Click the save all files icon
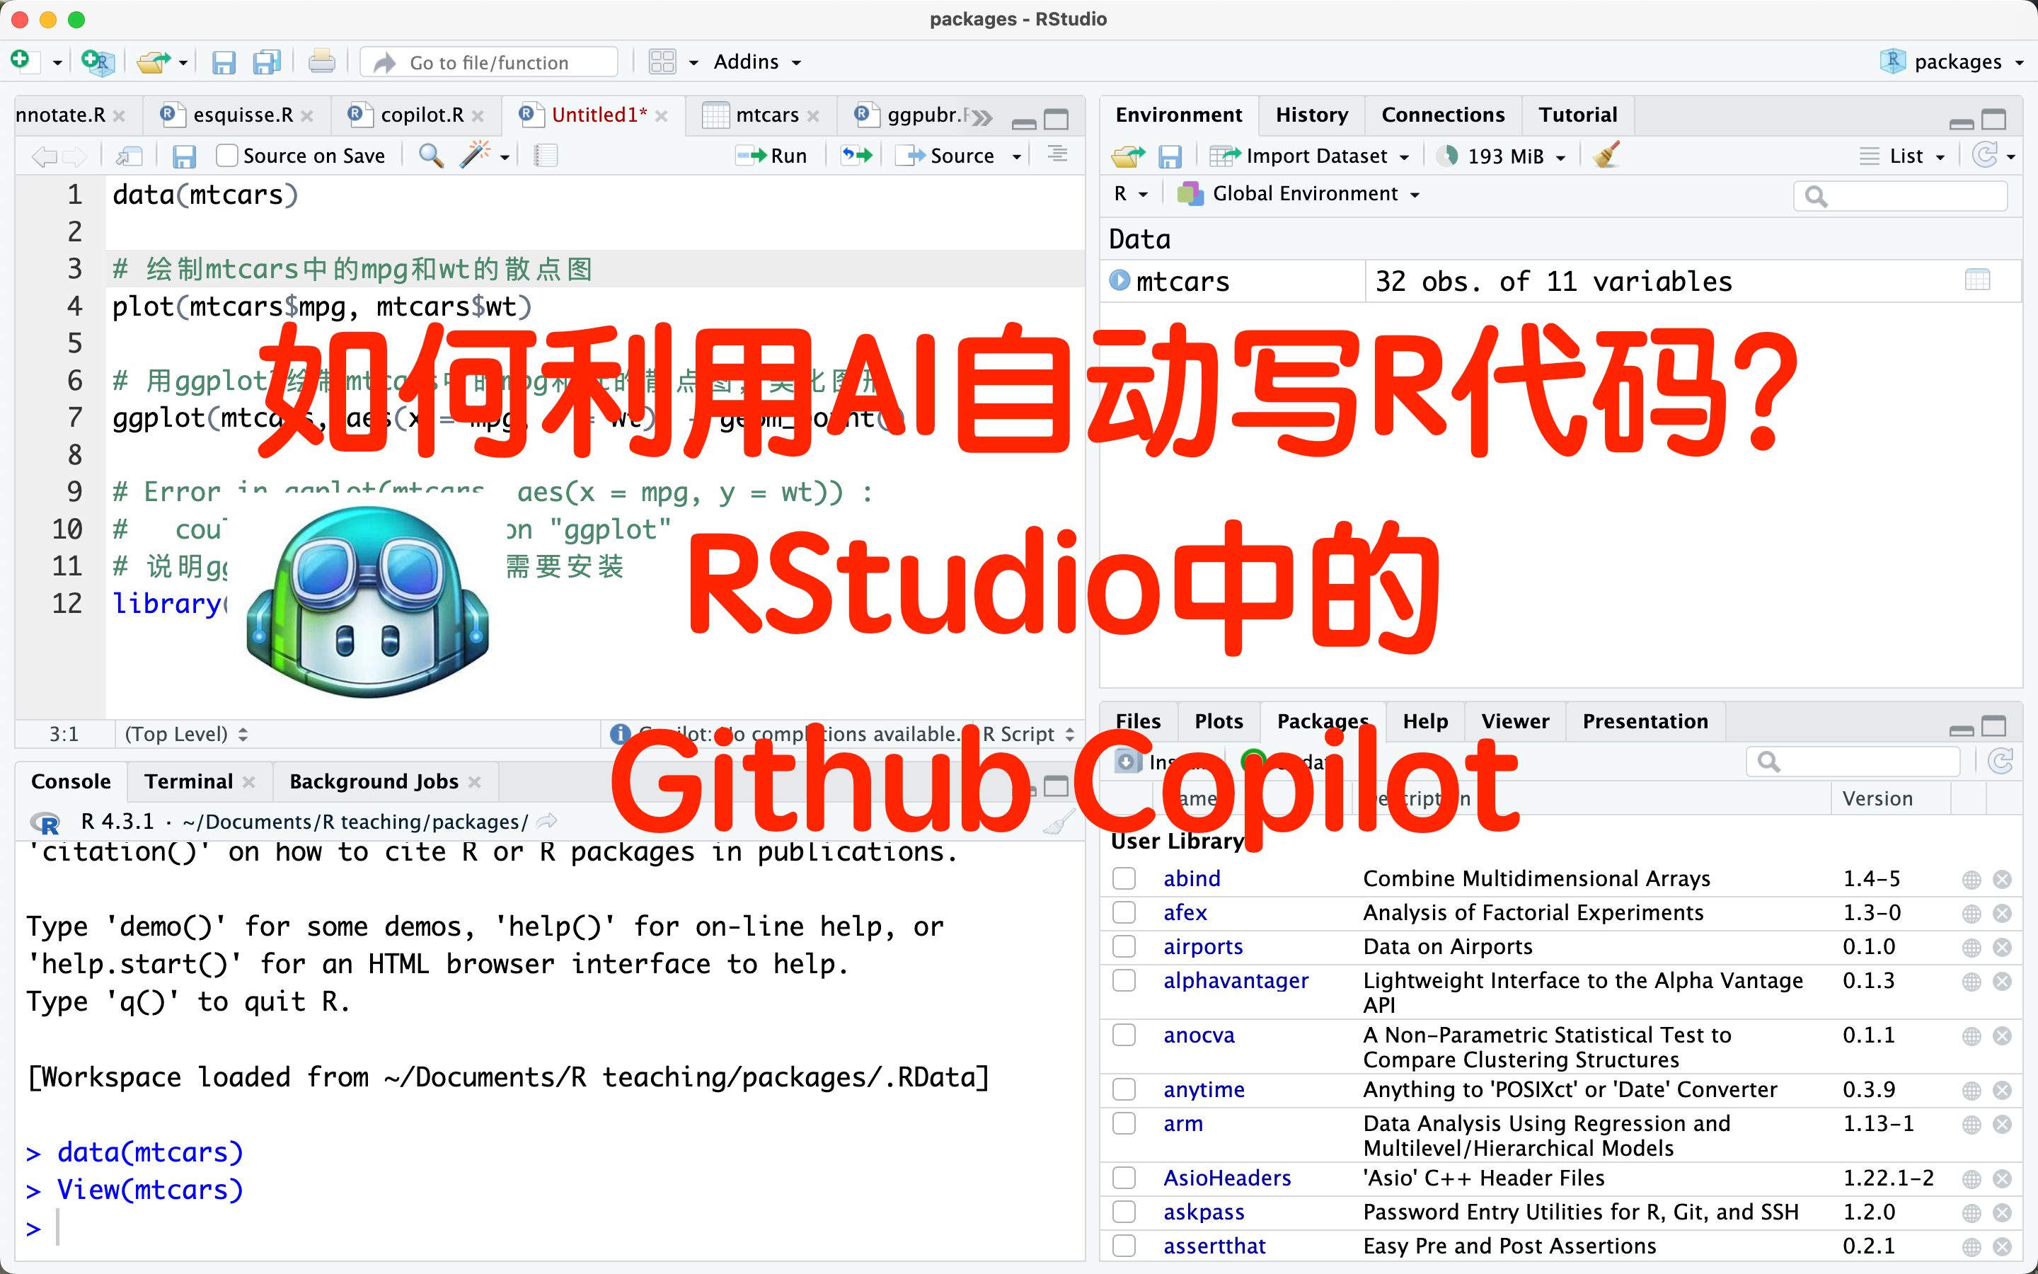 tap(267, 62)
